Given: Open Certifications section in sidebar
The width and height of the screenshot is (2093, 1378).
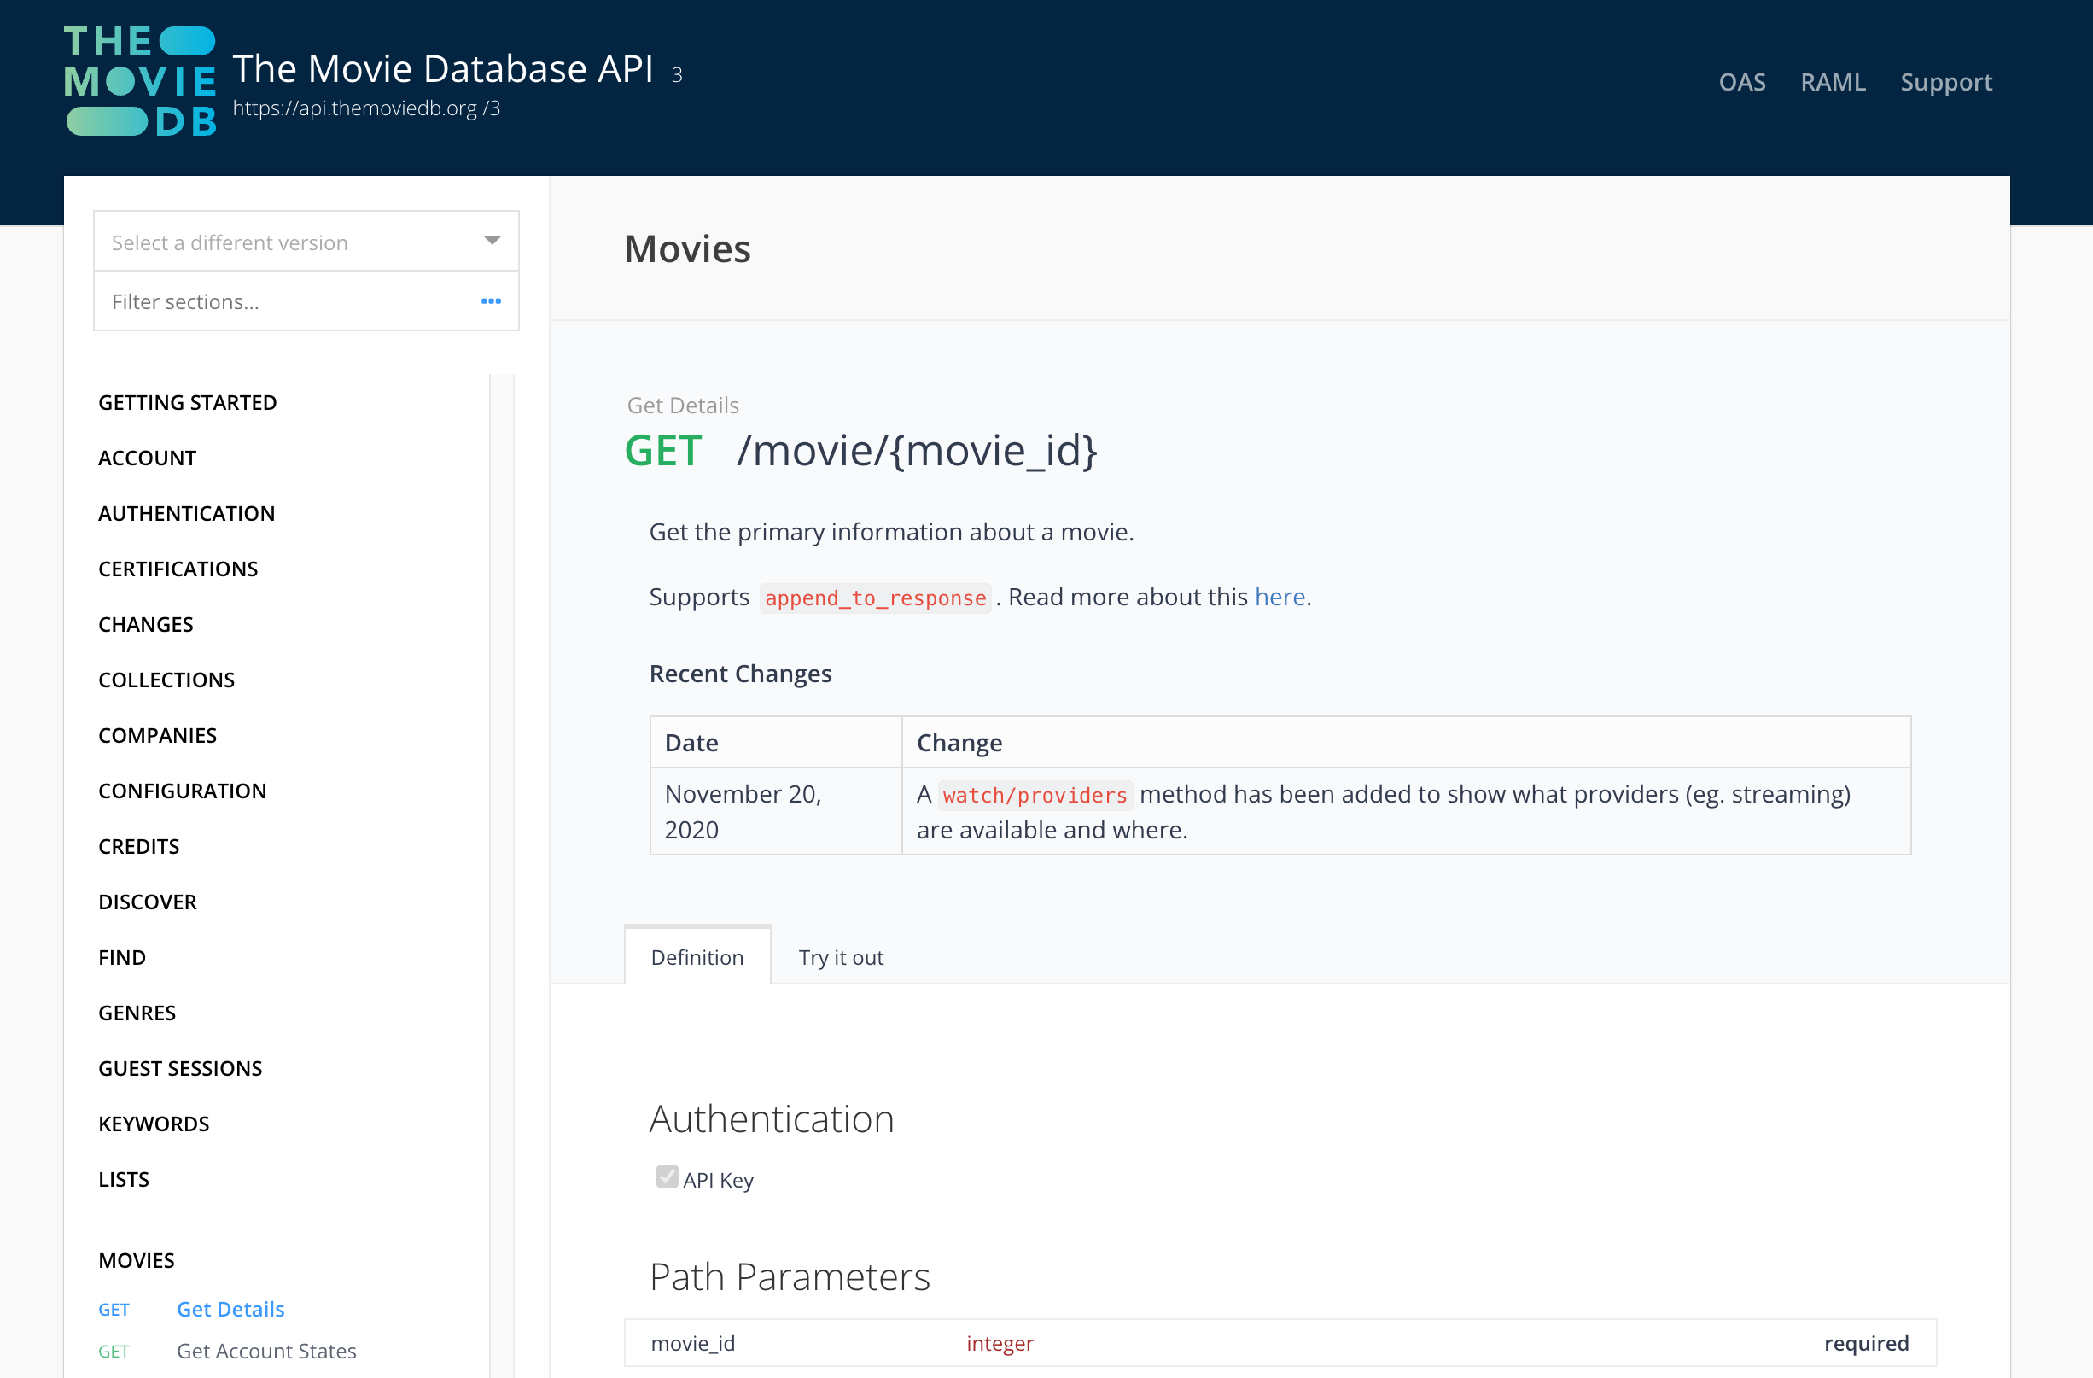Looking at the screenshot, I should point(178,568).
